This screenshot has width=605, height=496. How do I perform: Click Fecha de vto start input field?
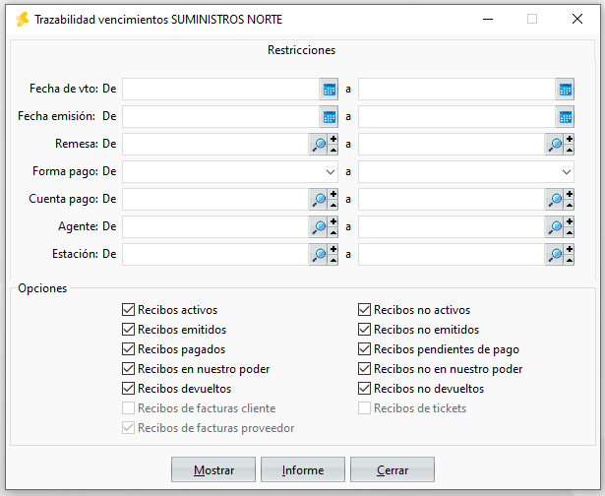[220, 90]
